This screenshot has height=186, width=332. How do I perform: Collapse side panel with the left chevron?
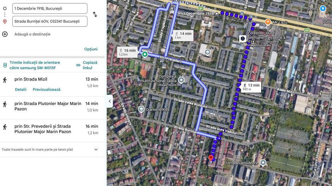point(110,101)
